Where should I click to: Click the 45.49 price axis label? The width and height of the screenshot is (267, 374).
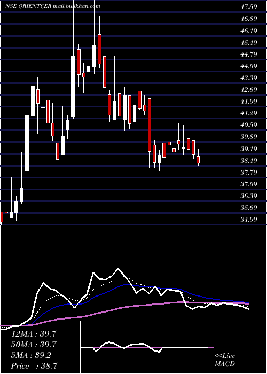pyautogui.click(x=249, y=42)
